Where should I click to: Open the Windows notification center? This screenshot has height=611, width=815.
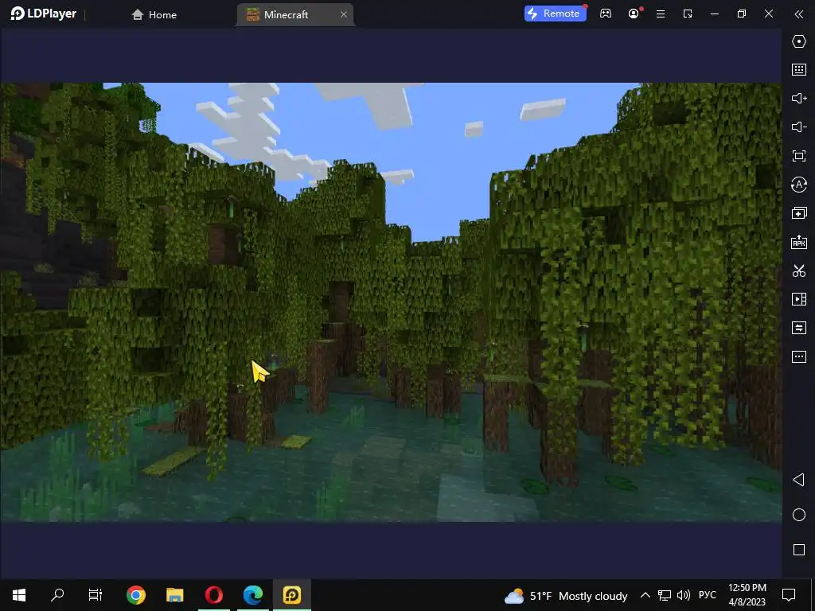tap(789, 595)
